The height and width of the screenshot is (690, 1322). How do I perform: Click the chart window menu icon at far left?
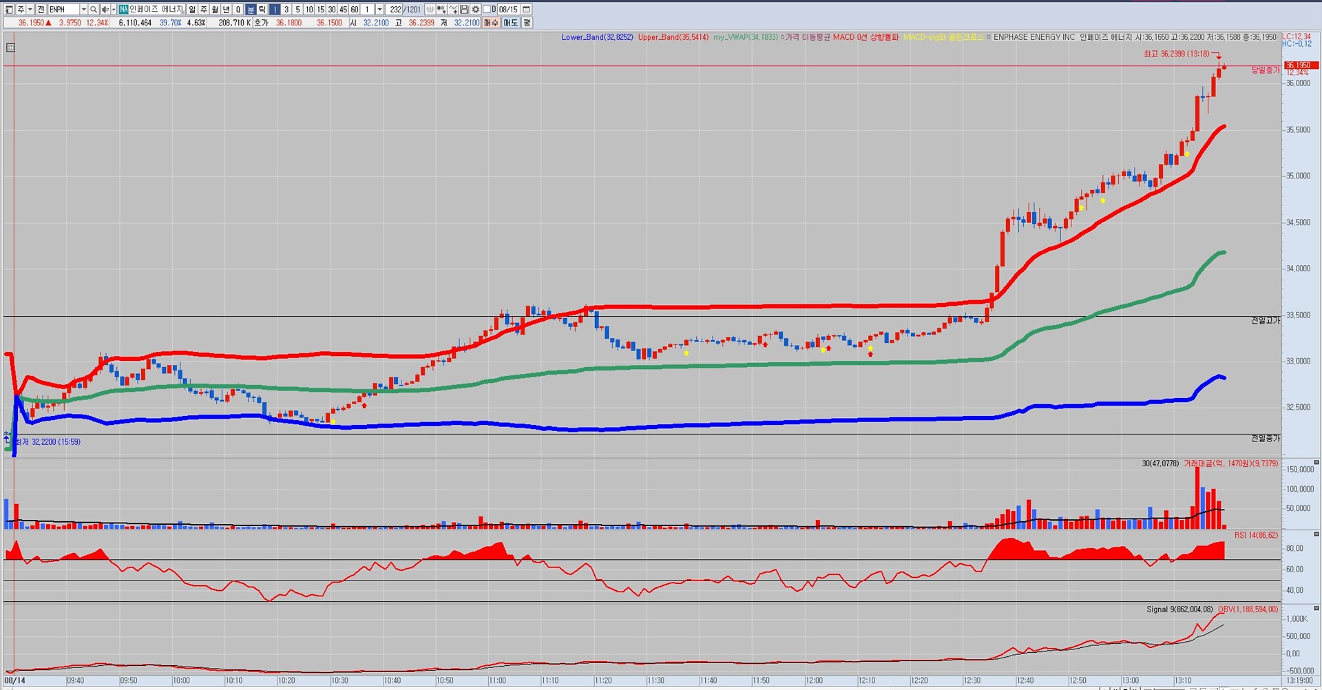(9, 10)
